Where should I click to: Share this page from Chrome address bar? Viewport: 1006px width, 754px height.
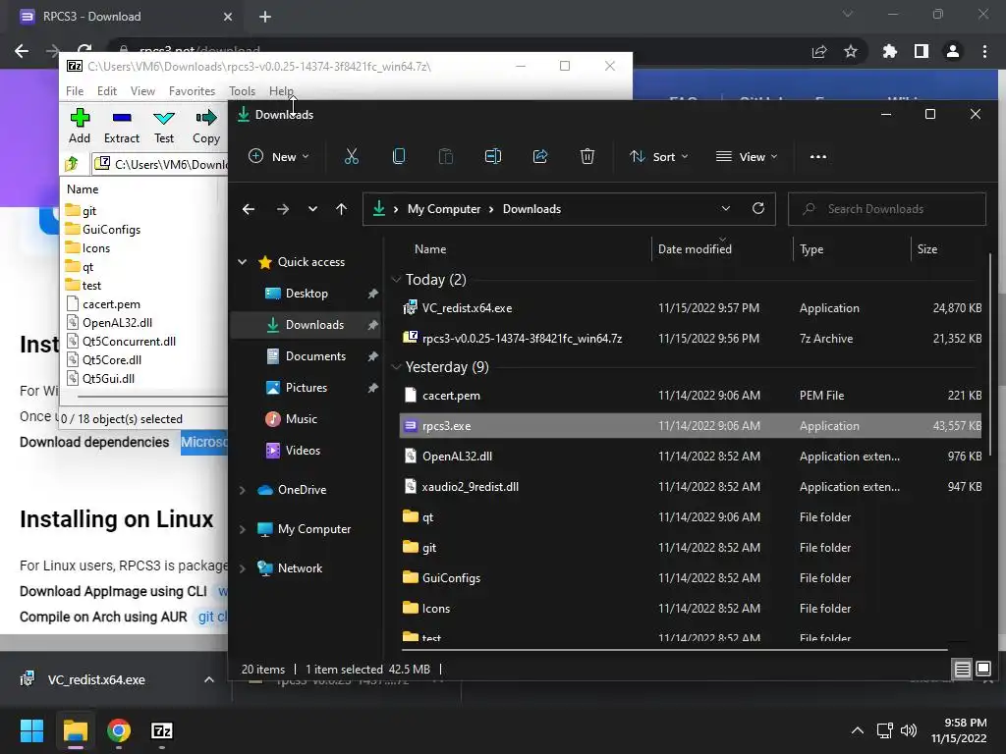coord(819,51)
